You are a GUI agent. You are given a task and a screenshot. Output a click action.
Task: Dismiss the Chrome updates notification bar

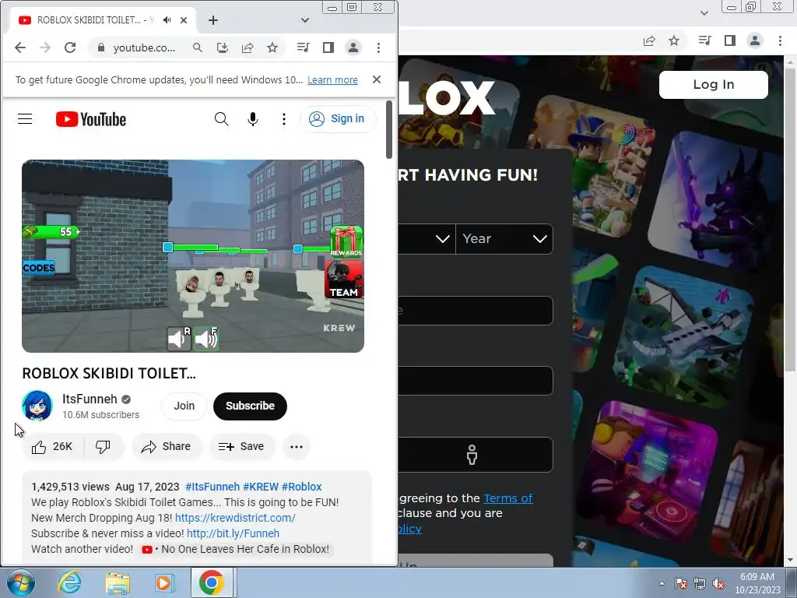click(x=377, y=79)
